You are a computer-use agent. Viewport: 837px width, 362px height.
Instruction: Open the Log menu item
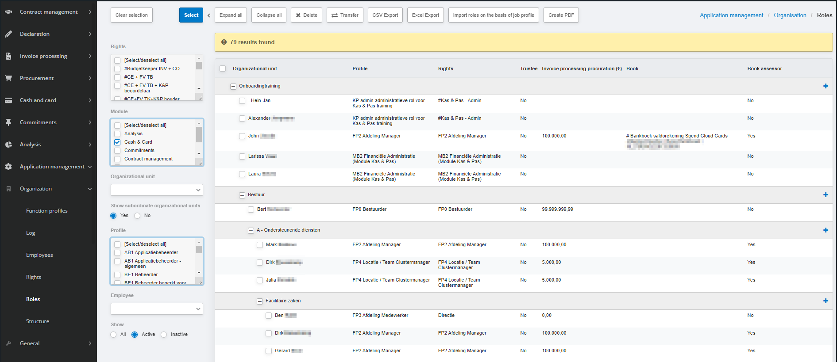point(31,233)
